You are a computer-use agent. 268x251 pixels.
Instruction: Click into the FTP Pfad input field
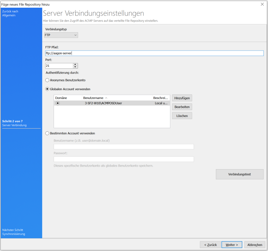pos(154,53)
